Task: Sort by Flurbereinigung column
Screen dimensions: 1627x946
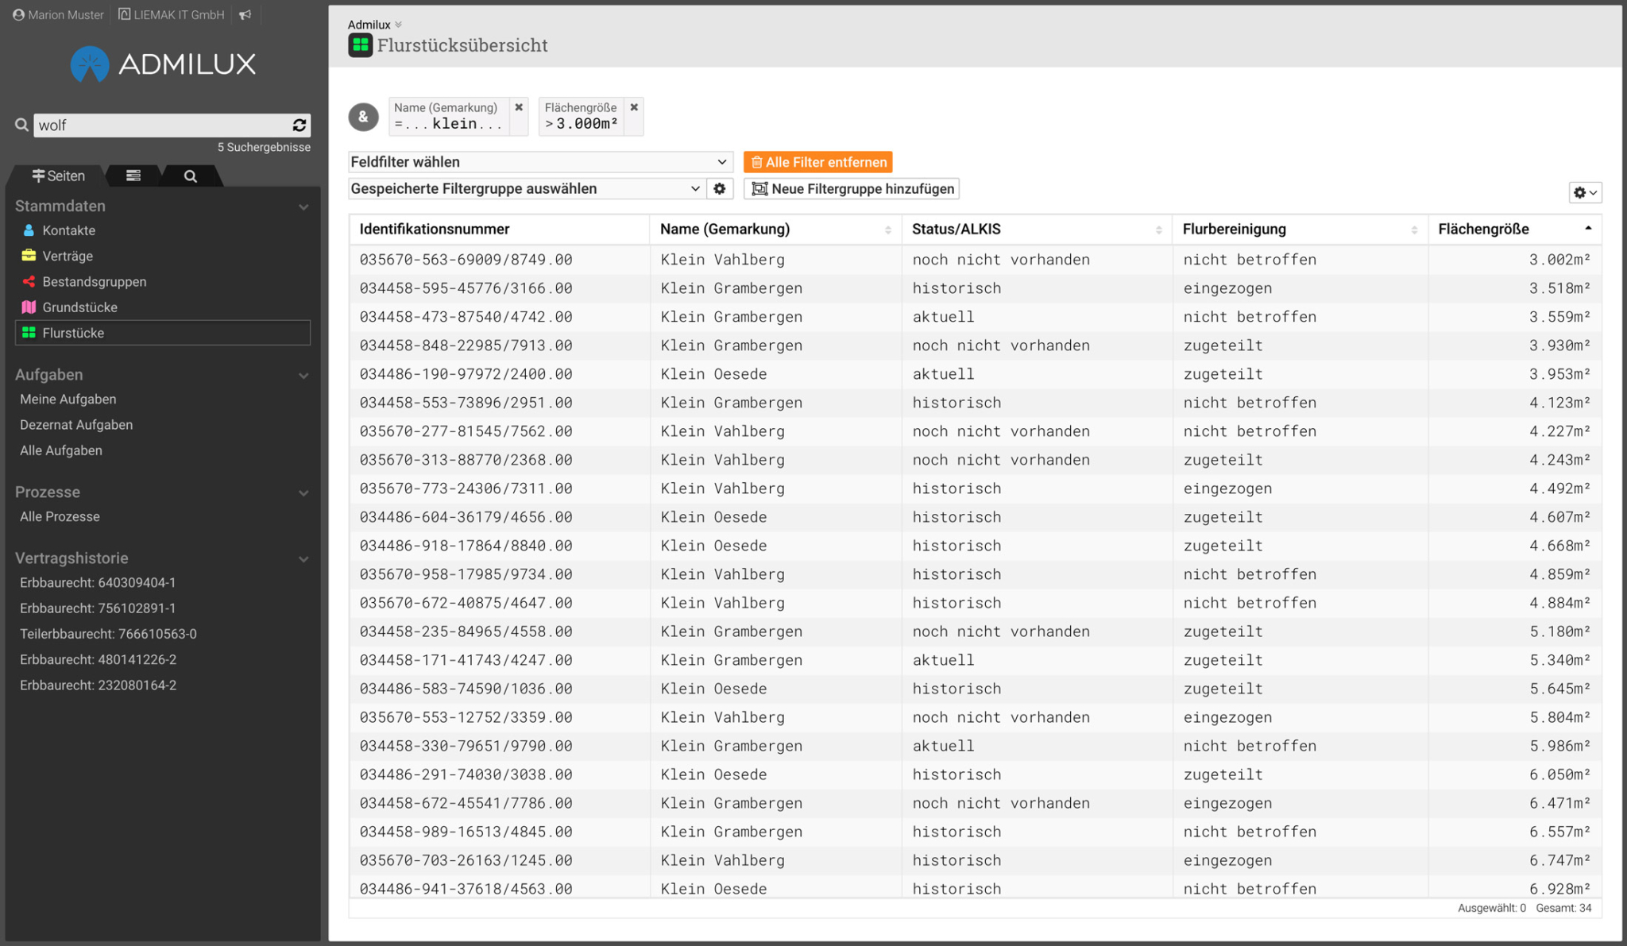Action: 1300,230
